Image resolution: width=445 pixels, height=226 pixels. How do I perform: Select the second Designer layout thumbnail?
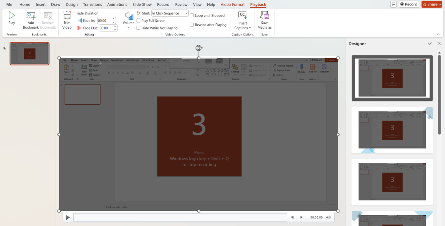tap(392, 130)
